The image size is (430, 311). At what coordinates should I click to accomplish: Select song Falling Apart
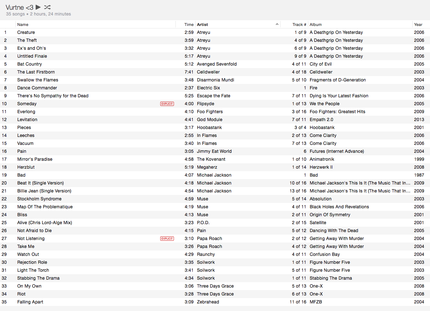point(30,302)
